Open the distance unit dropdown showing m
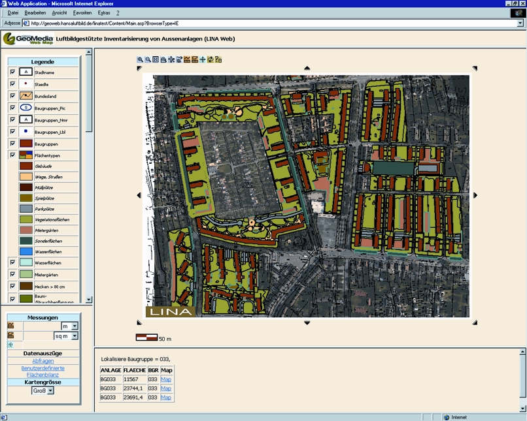 pos(75,326)
